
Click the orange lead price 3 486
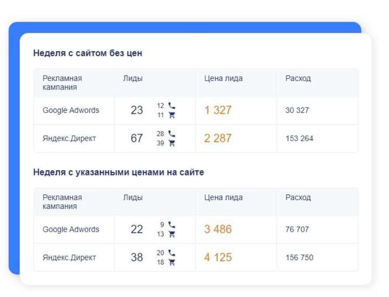[218, 229]
